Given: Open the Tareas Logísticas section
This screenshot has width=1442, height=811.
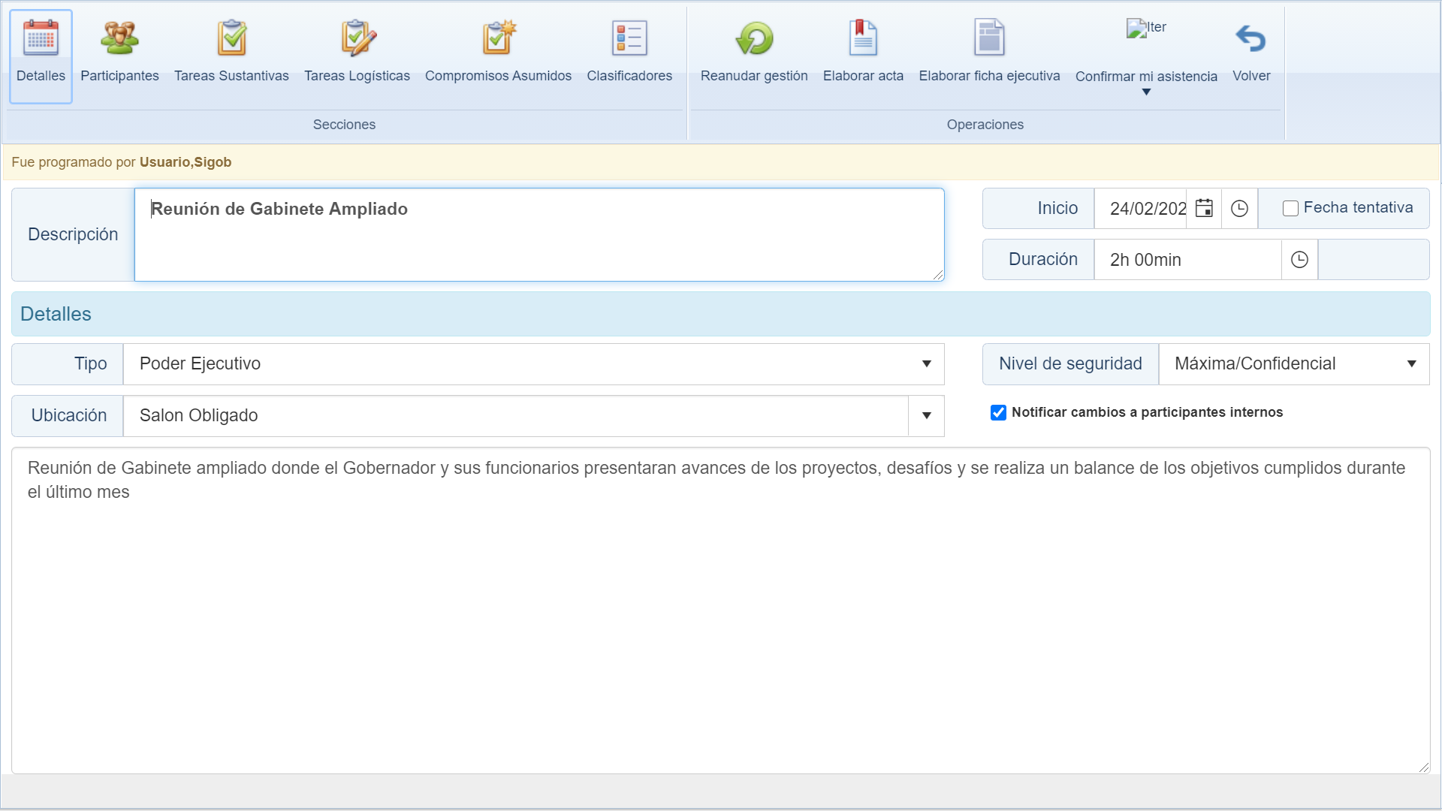Looking at the screenshot, I should pos(357,56).
